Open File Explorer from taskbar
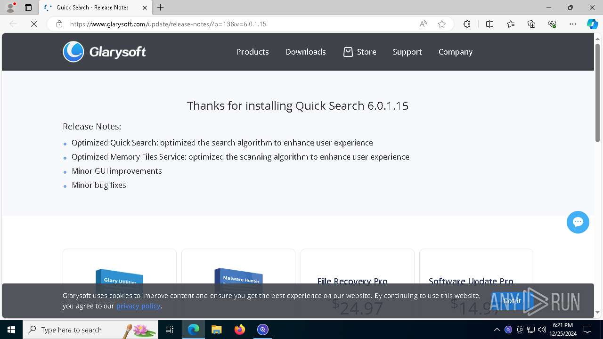 click(217, 330)
